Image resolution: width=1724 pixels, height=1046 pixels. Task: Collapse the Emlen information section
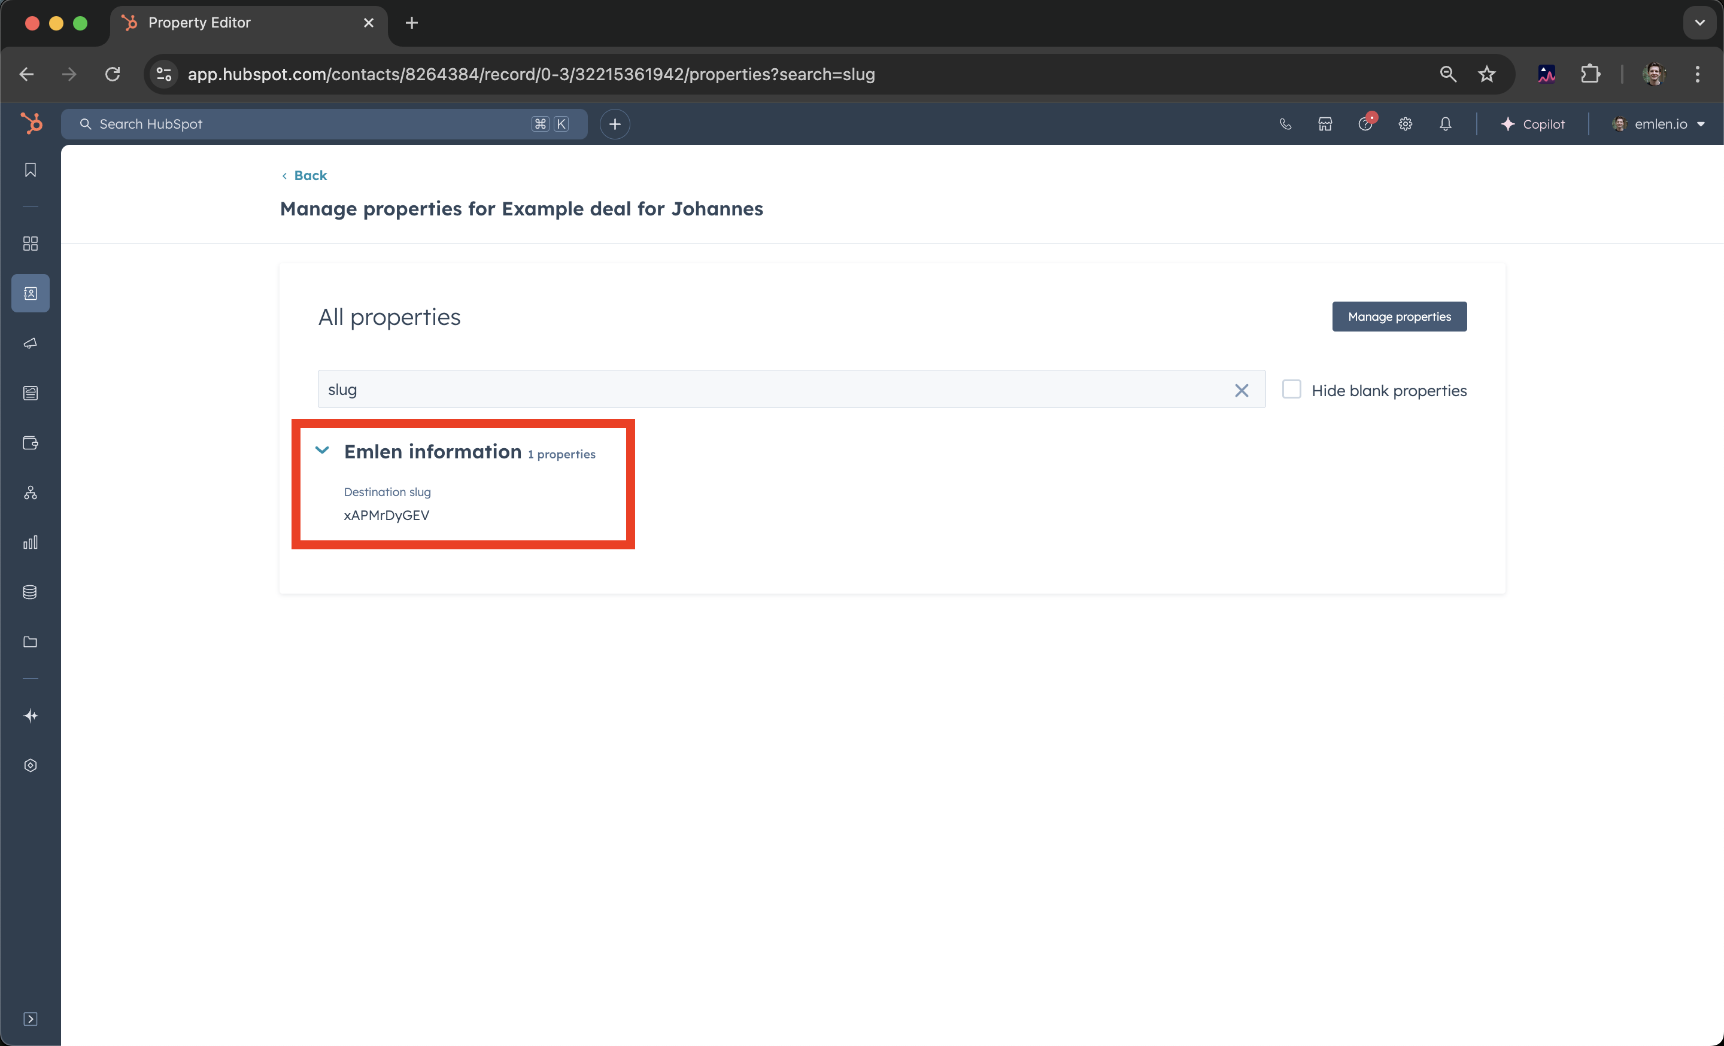[322, 450]
